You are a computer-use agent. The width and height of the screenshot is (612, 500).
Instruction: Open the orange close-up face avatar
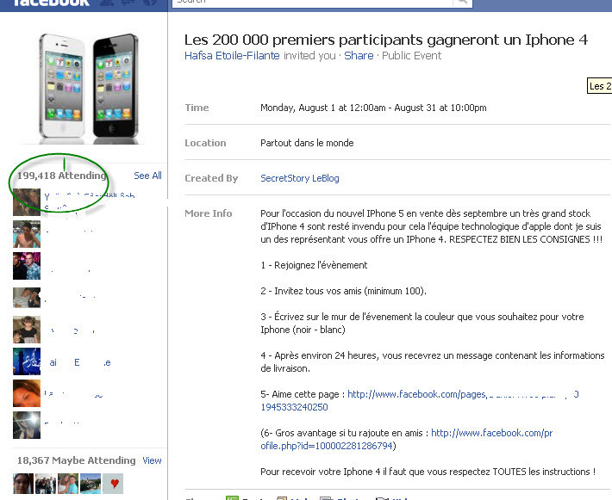(x=27, y=393)
